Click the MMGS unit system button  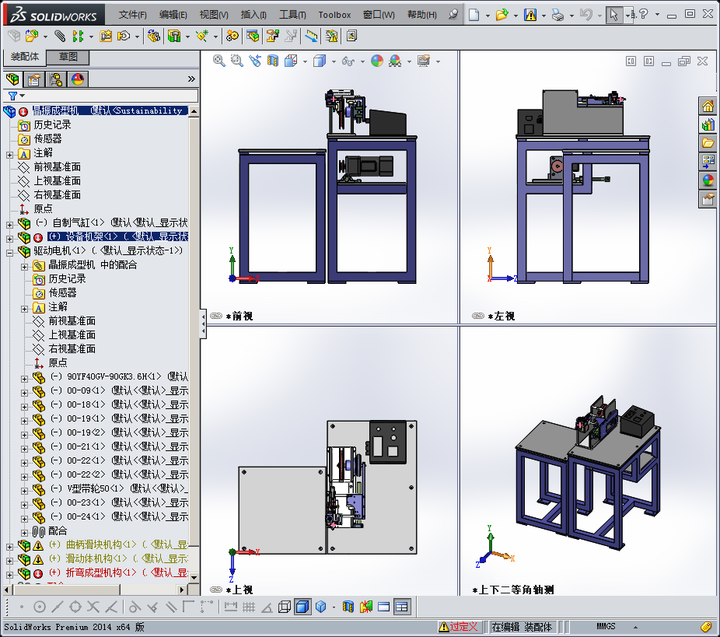tap(606, 626)
